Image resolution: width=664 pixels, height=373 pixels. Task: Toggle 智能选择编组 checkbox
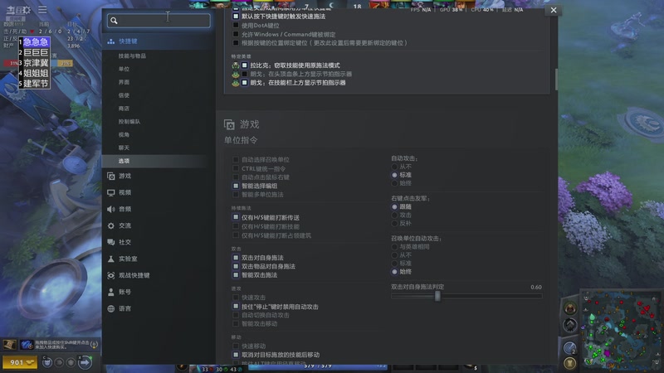click(236, 186)
